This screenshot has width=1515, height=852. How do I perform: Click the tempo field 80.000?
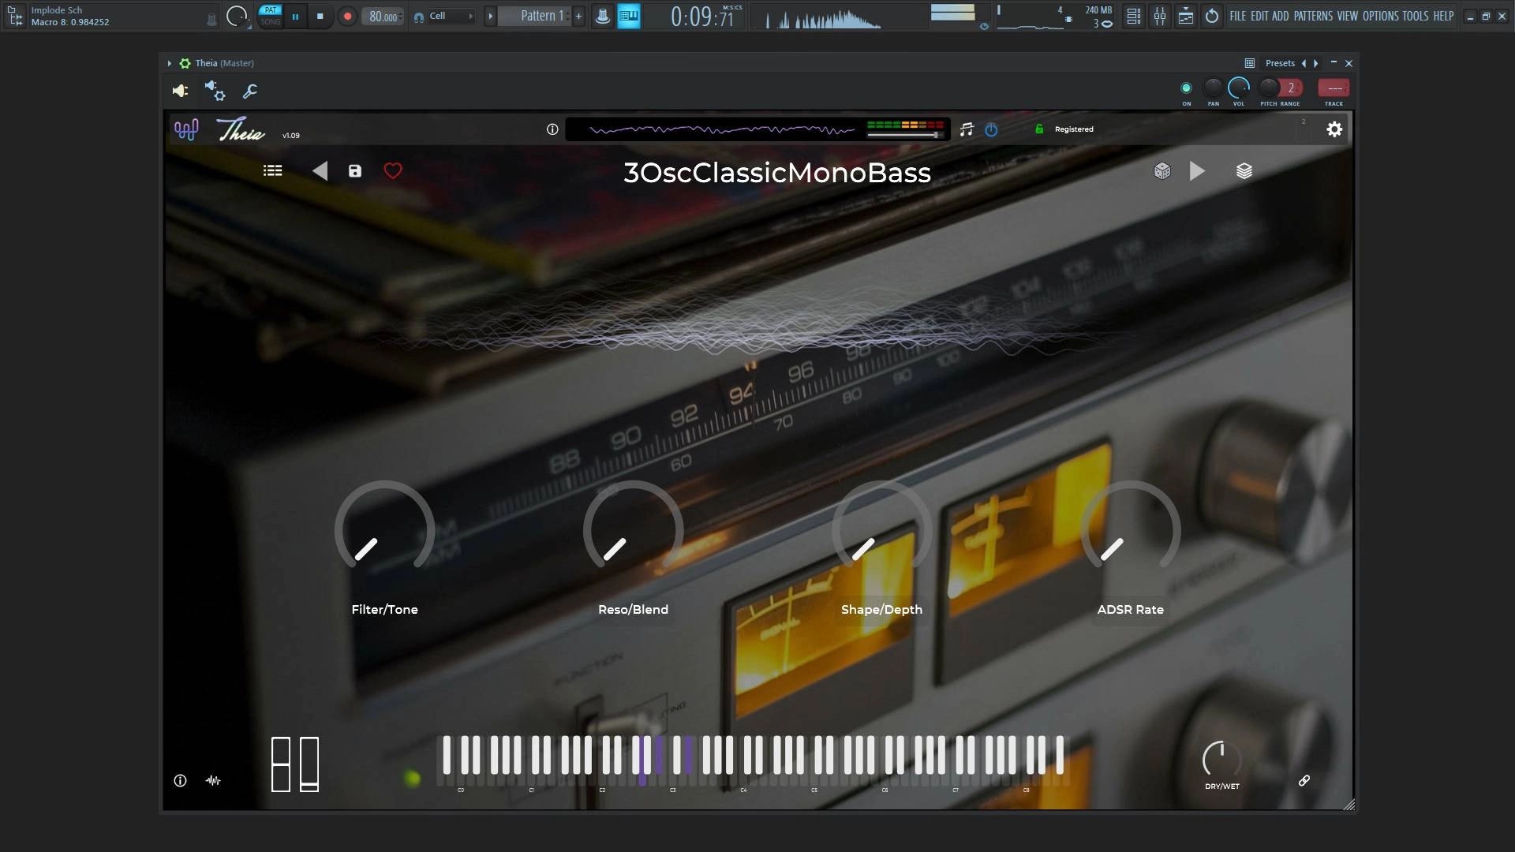[x=383, y=17]
